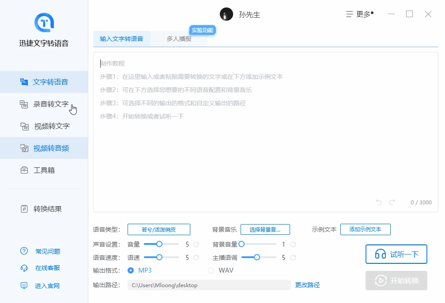Open the 更多 menu

[x=359, y=14]
